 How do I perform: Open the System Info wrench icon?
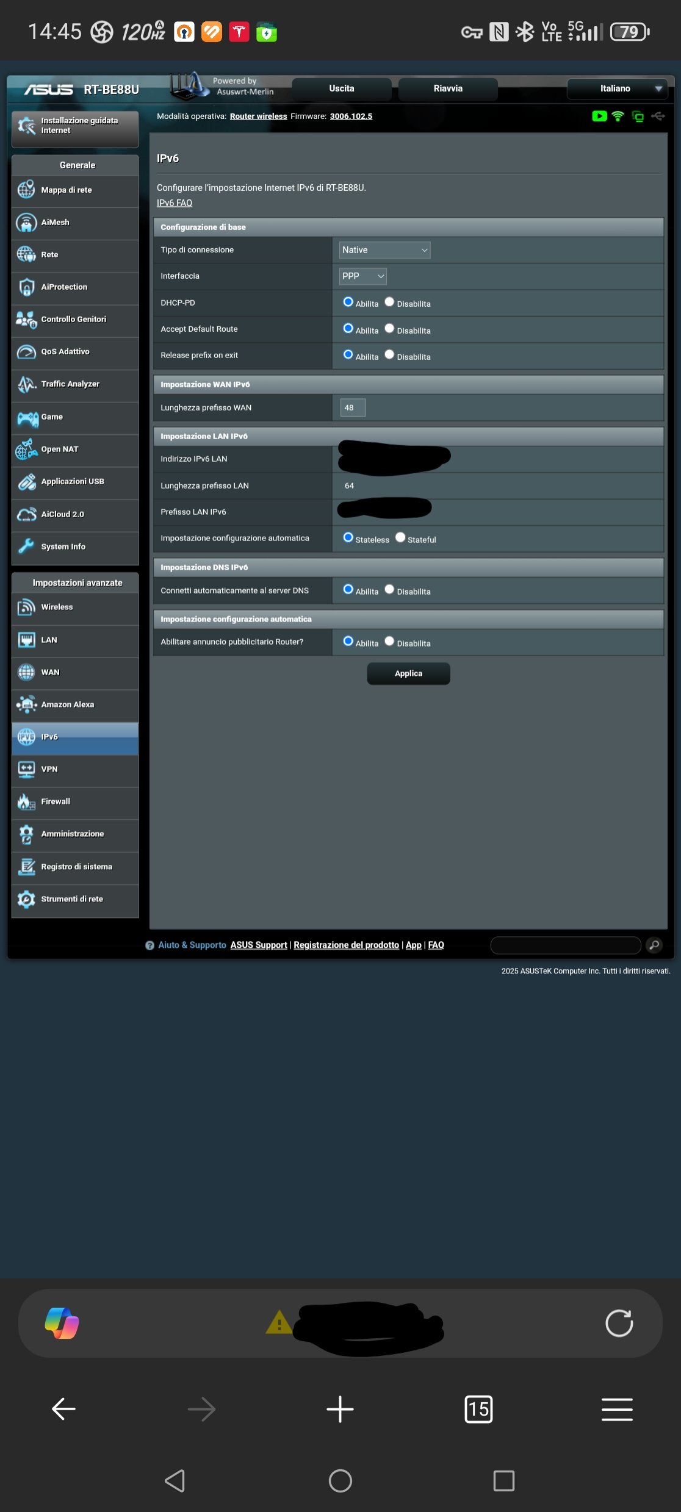[x=26, y=546]
